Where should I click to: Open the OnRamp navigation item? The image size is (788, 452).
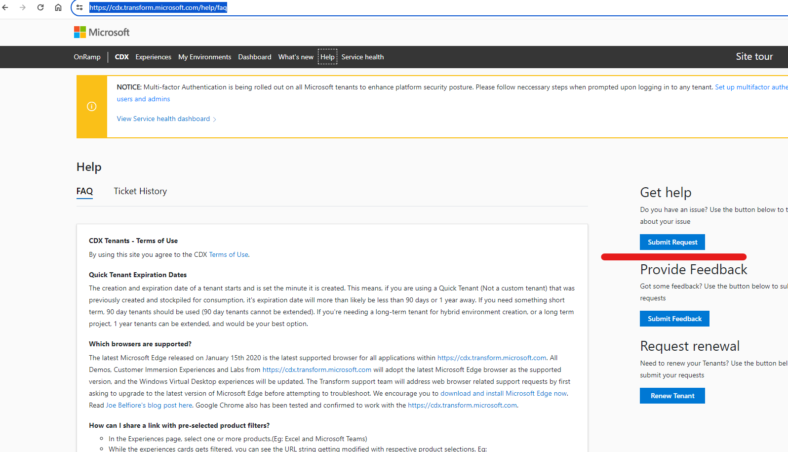[87, 57]
